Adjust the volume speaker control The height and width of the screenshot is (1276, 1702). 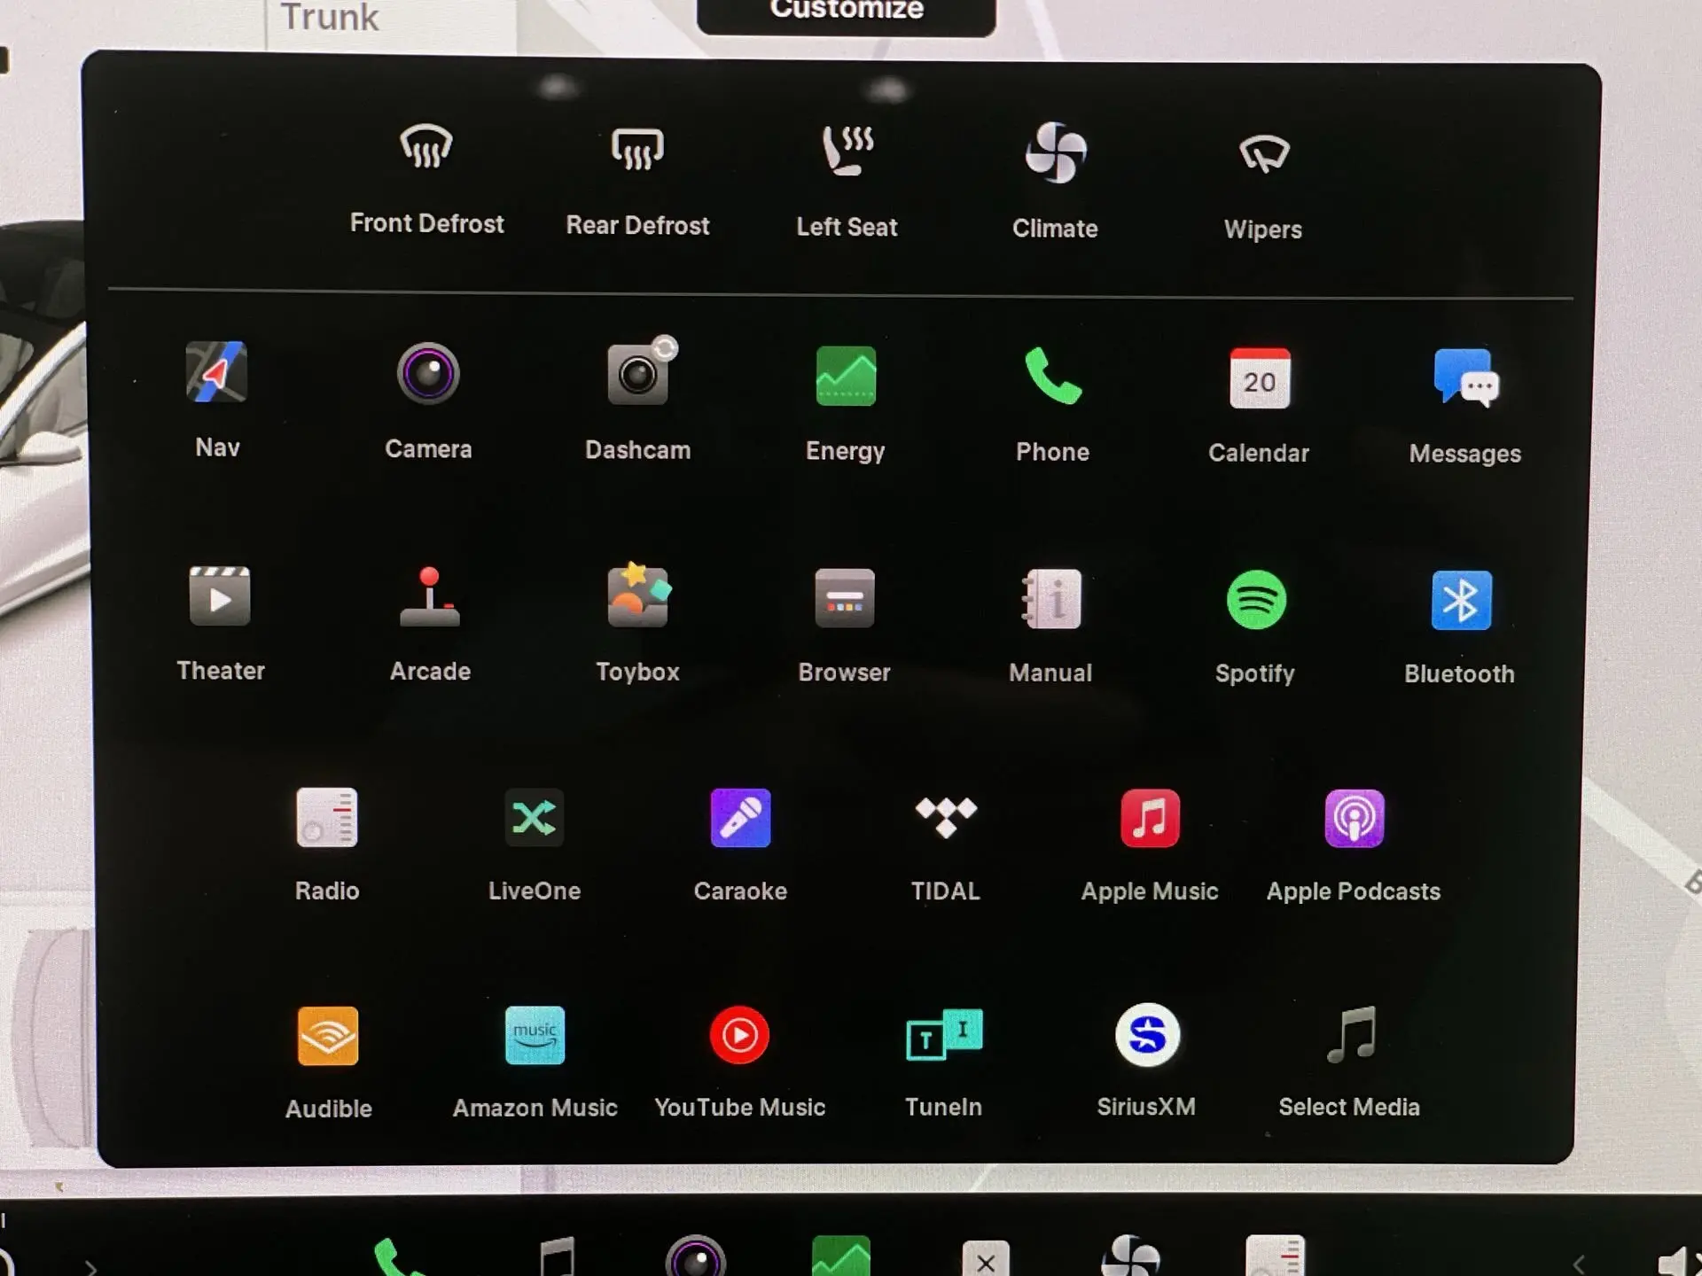tap(1678, 1261)
